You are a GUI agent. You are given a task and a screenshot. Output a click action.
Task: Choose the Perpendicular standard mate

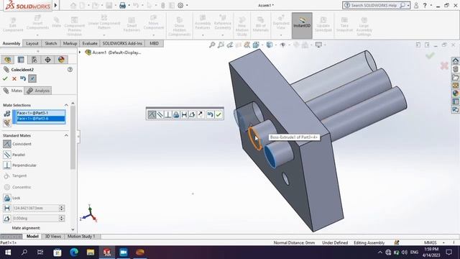pyautogui.click(x=19, y=165)
